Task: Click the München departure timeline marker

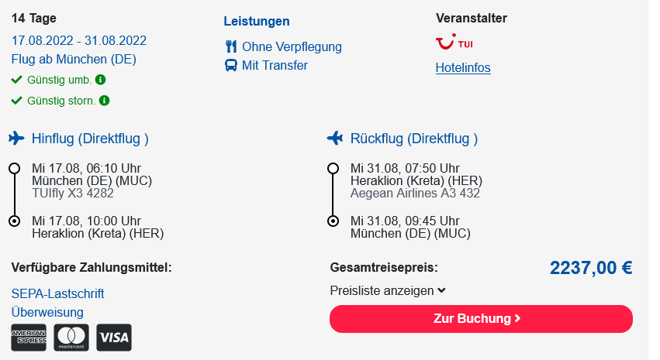Action: tap(14, 169)
